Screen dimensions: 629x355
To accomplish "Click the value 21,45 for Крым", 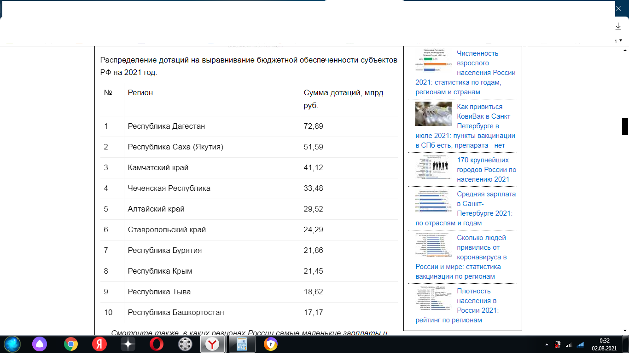I will click(x=314, y=271).
